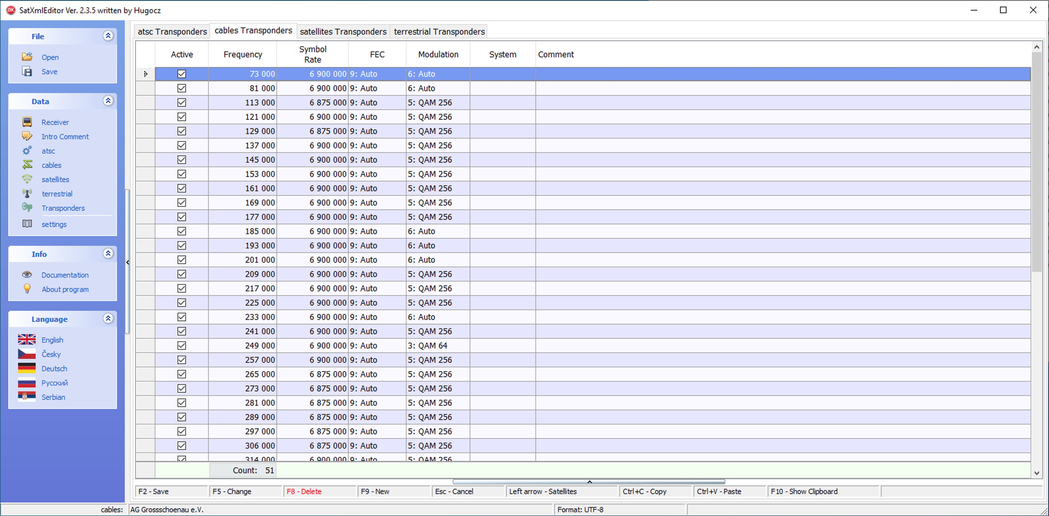Click the F9 - New button
Screen dimensions: 1049x516
pyautogui.click(x=394, y=491)
